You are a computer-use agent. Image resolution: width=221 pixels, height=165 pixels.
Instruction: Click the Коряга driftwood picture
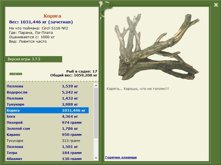point(157,47)
